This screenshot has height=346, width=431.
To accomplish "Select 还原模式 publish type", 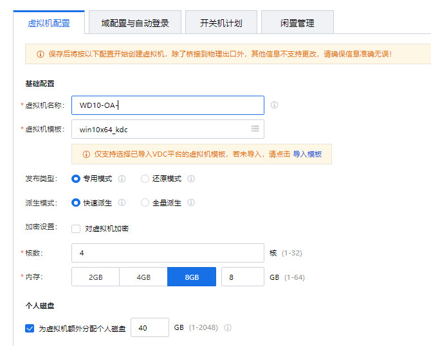I will 145,178.
